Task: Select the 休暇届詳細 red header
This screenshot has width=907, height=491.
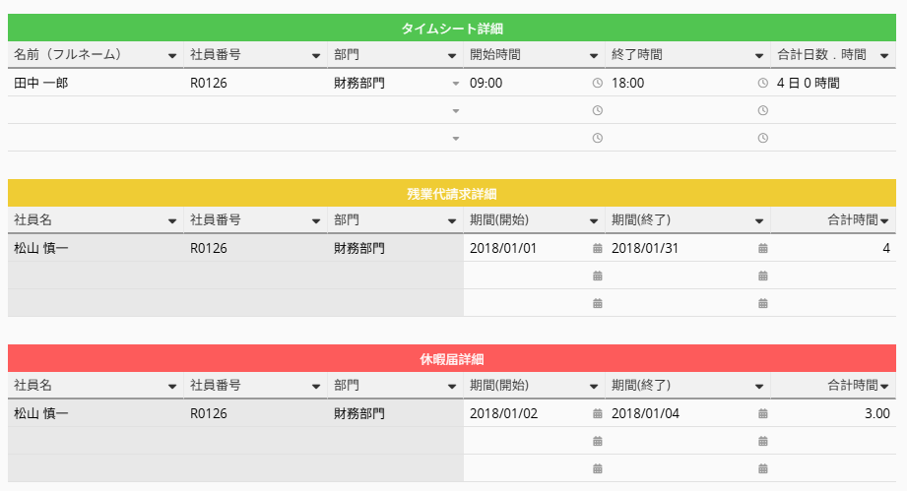Action: coord(453,359)
